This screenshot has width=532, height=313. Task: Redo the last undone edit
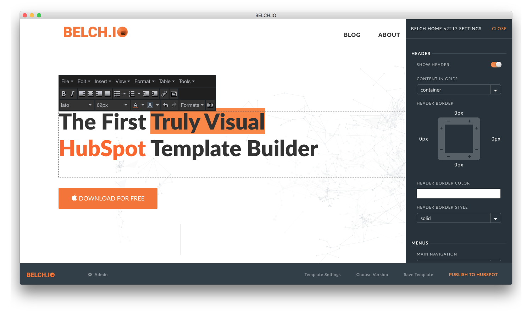point(174,105)
